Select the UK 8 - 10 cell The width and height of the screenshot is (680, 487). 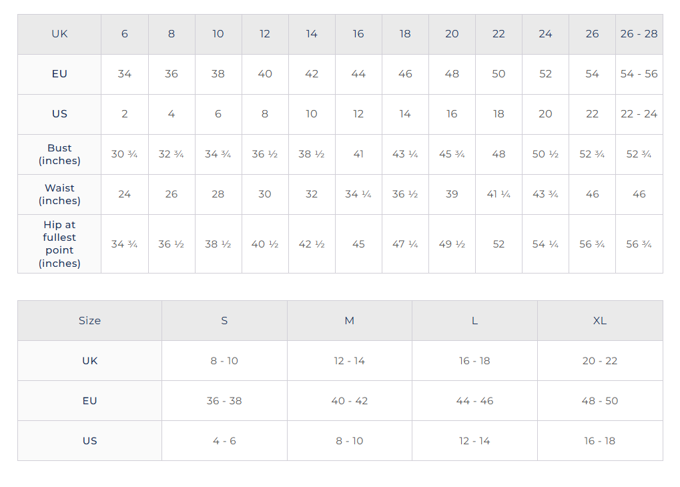[x=224, y=361]
